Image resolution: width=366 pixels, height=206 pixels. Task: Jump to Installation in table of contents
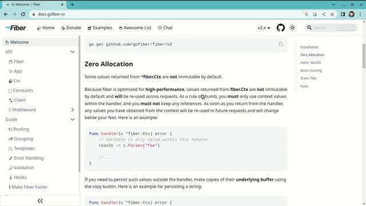(x=309, y=47)
